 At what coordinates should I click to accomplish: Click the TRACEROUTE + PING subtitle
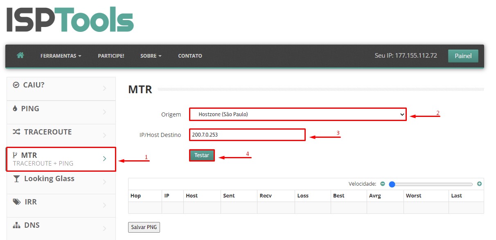pos(43,163)
